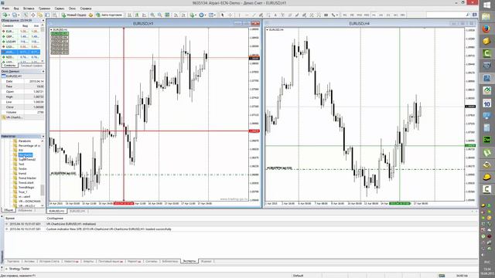Zoom in on the chart
Viewport: 495px width, 278px height.
coord(152,15)
